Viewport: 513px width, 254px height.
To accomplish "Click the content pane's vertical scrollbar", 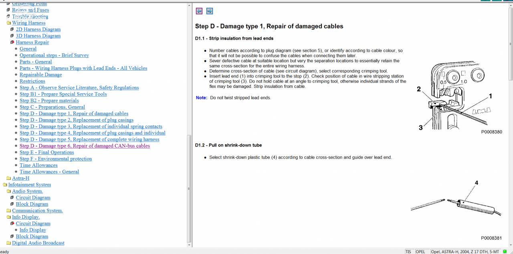I will pyautogui.click(x=511, y=124).
